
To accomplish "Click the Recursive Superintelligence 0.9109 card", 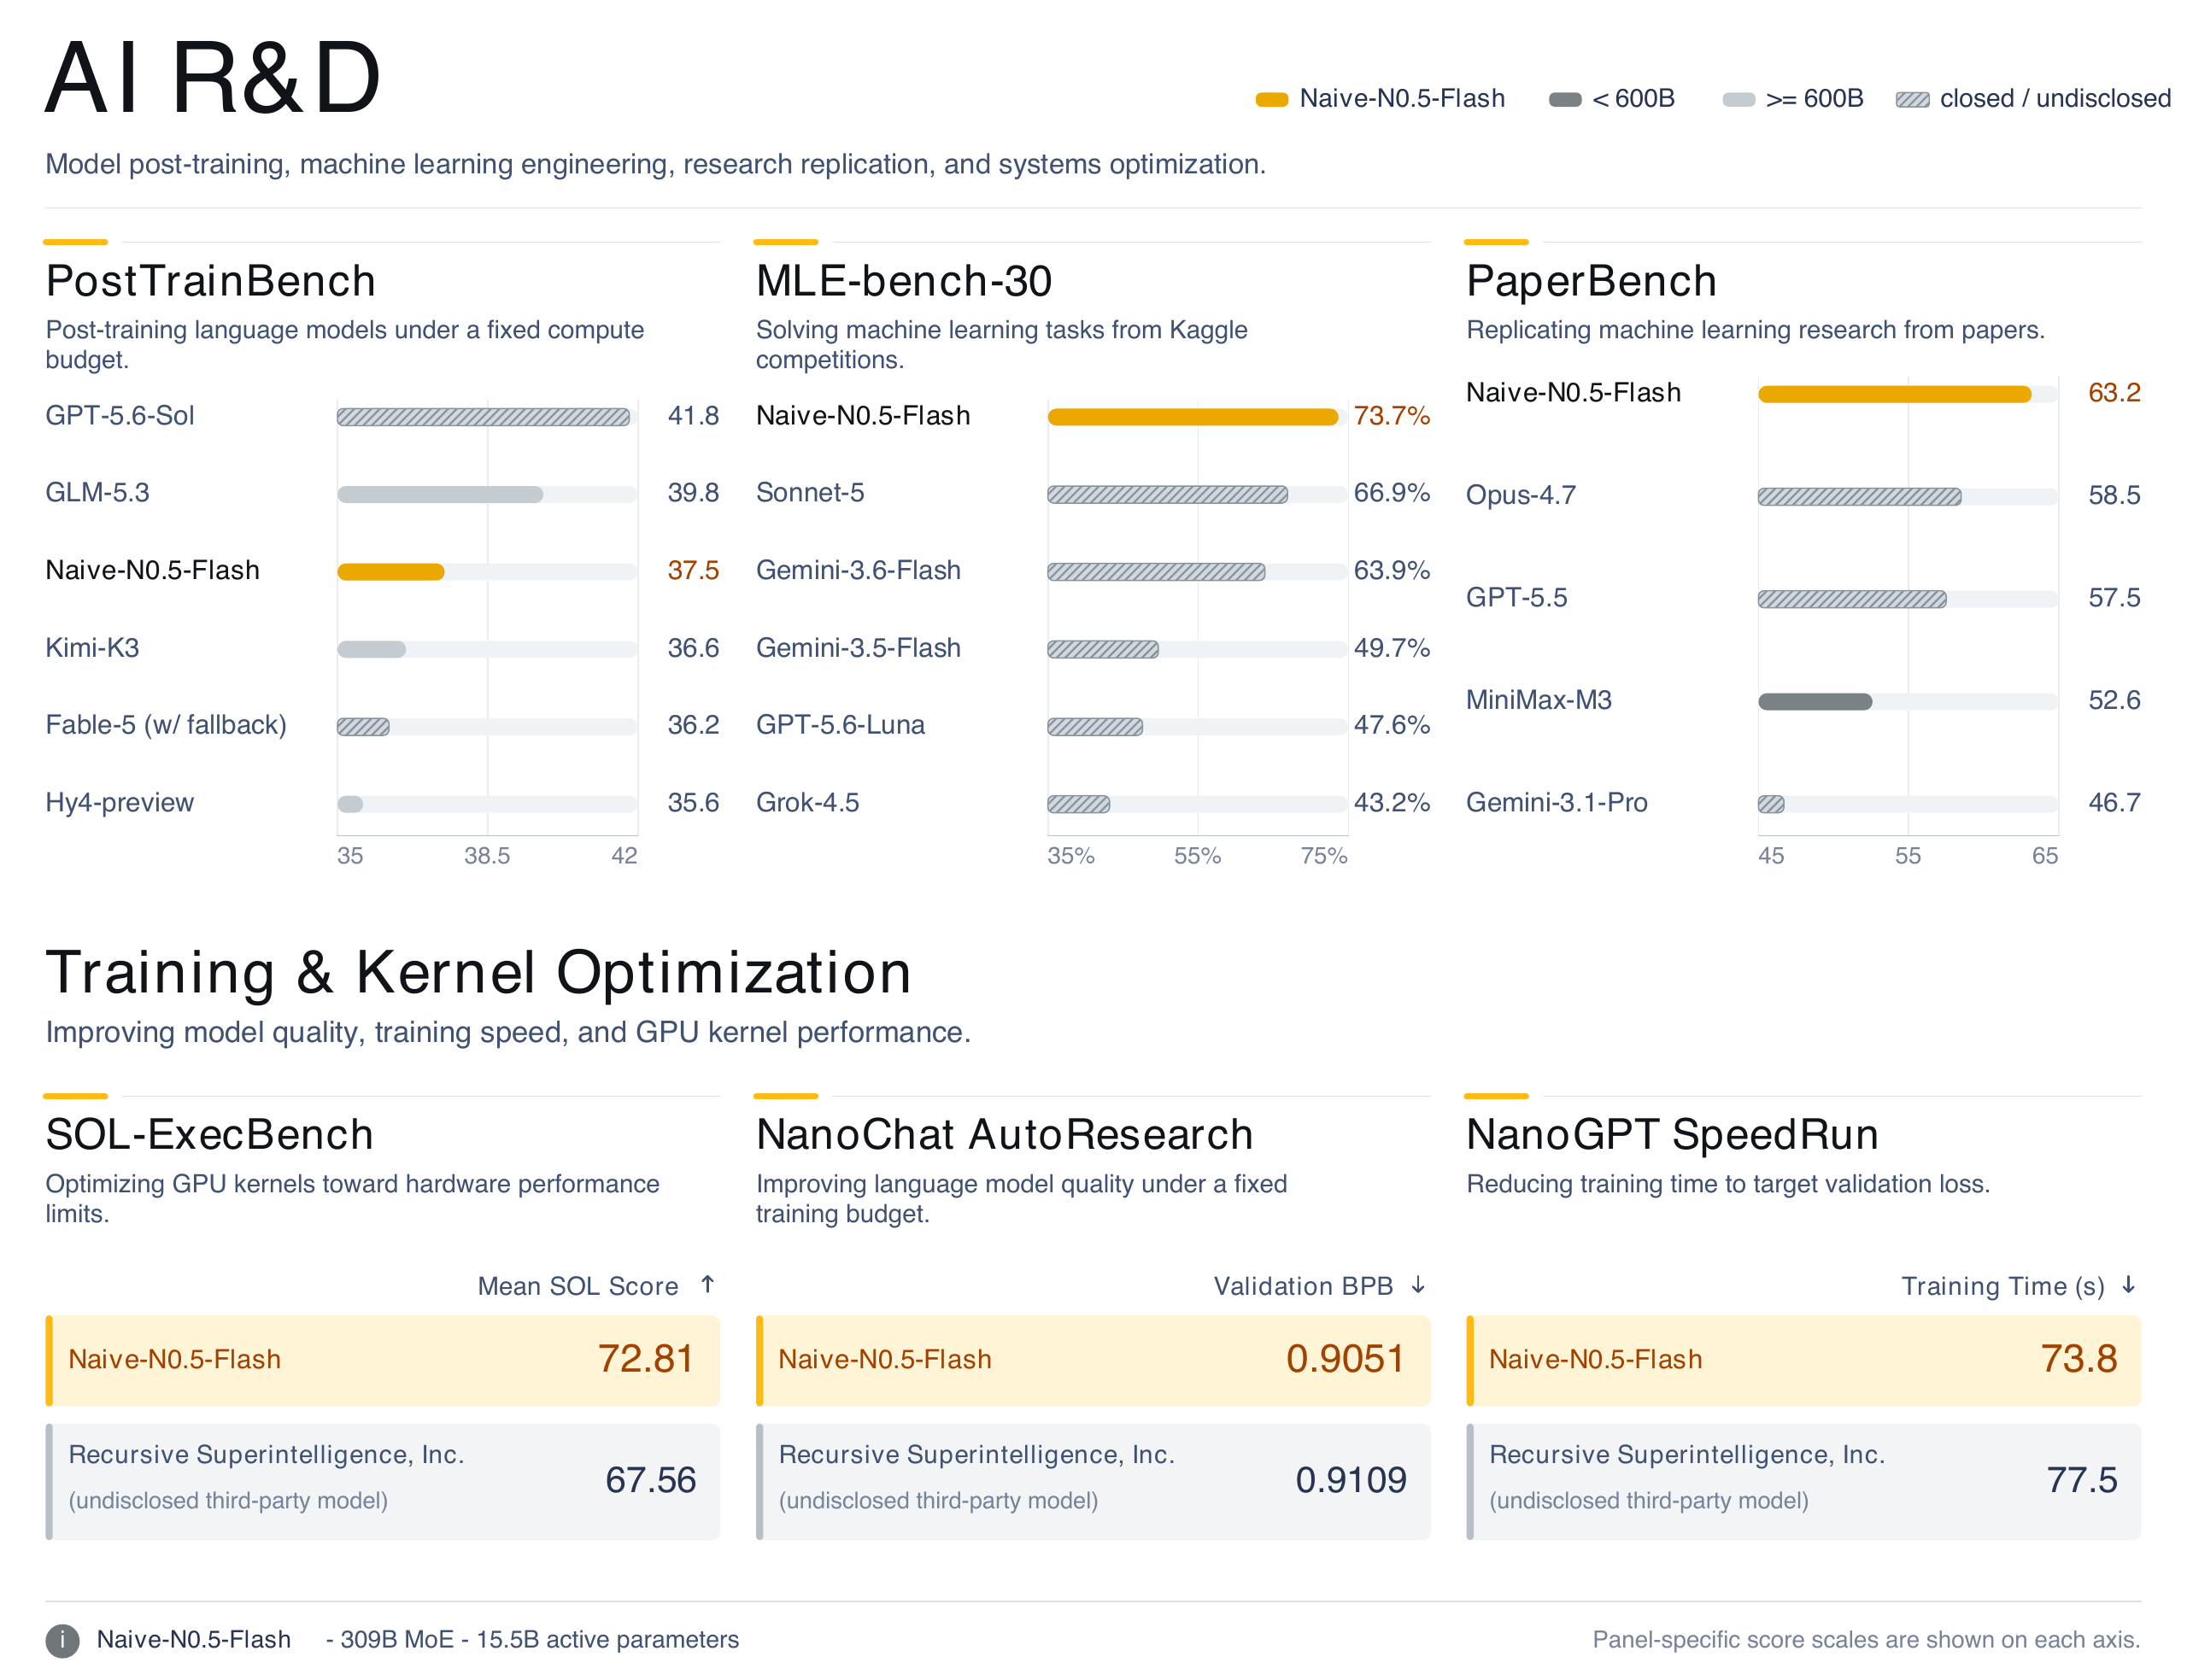I will (x=1093, y=1481).
